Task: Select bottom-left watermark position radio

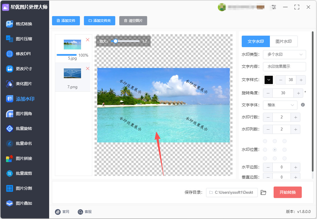Action: pyautogui.click(x=265, y=158)
